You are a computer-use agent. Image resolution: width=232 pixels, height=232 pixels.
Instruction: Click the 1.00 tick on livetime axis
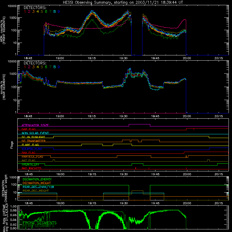(x=13, y=206)
